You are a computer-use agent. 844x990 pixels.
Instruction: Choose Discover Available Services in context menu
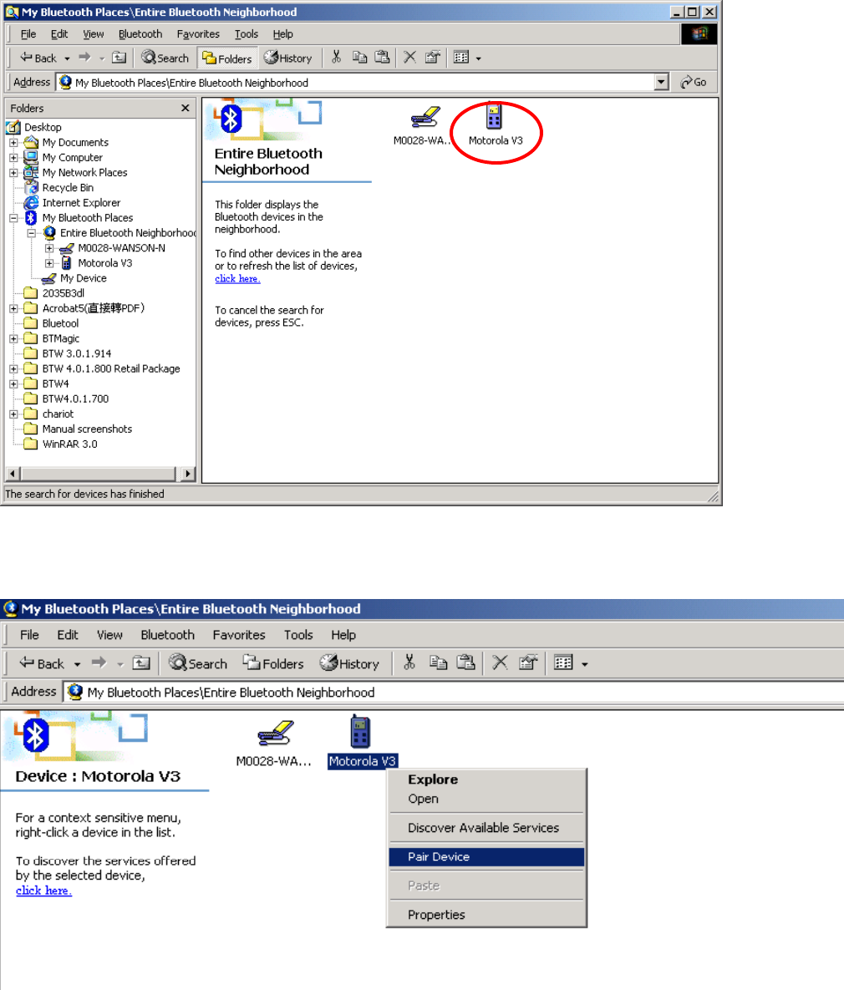point(486,828)
